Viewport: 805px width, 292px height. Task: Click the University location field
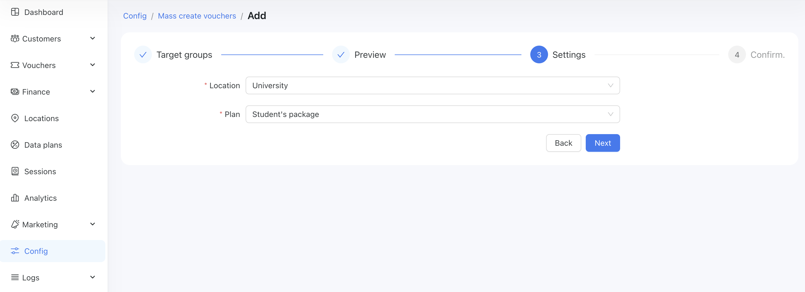[432, 86]
